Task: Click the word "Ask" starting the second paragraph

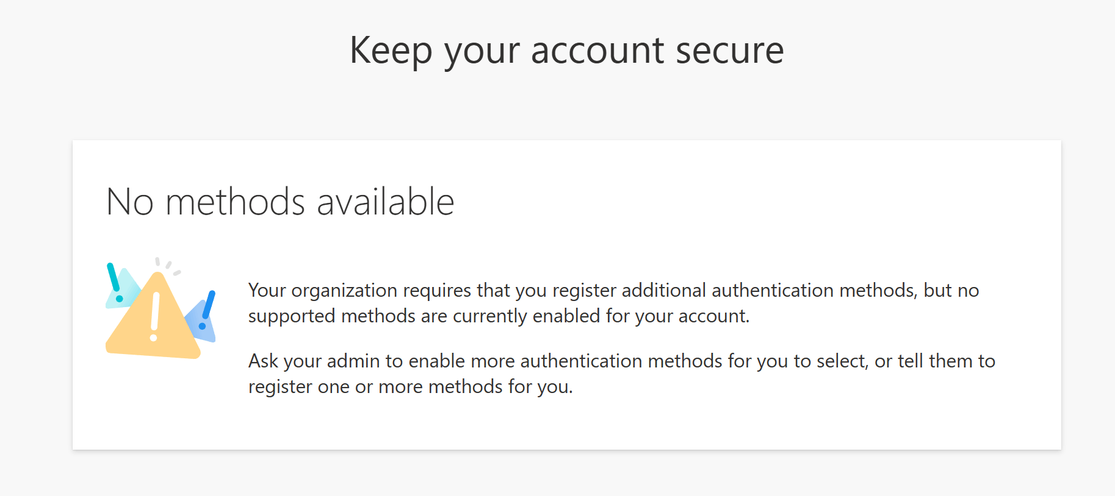Action: point(263,361)
